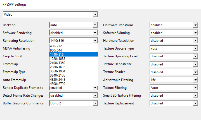Open Texture Shader dropdown
201x120 pixels.
(174, 72)
